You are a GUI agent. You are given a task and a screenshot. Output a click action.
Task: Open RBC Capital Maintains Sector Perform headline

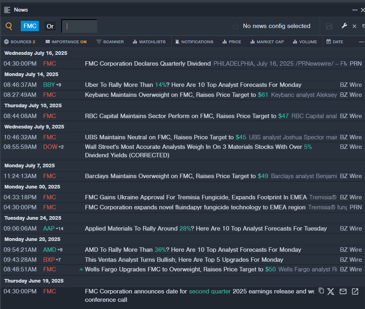[187, 116]
